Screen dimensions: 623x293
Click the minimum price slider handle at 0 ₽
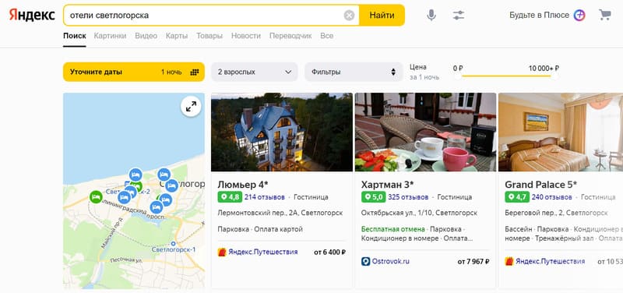458,76
